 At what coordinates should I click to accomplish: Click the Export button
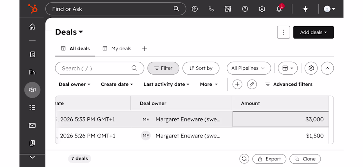(269, 159)
